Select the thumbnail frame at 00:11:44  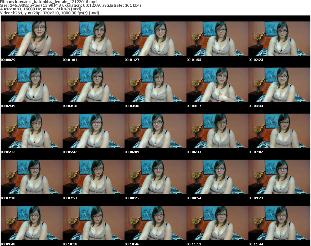pyautogui.click(x=279, y=223)
